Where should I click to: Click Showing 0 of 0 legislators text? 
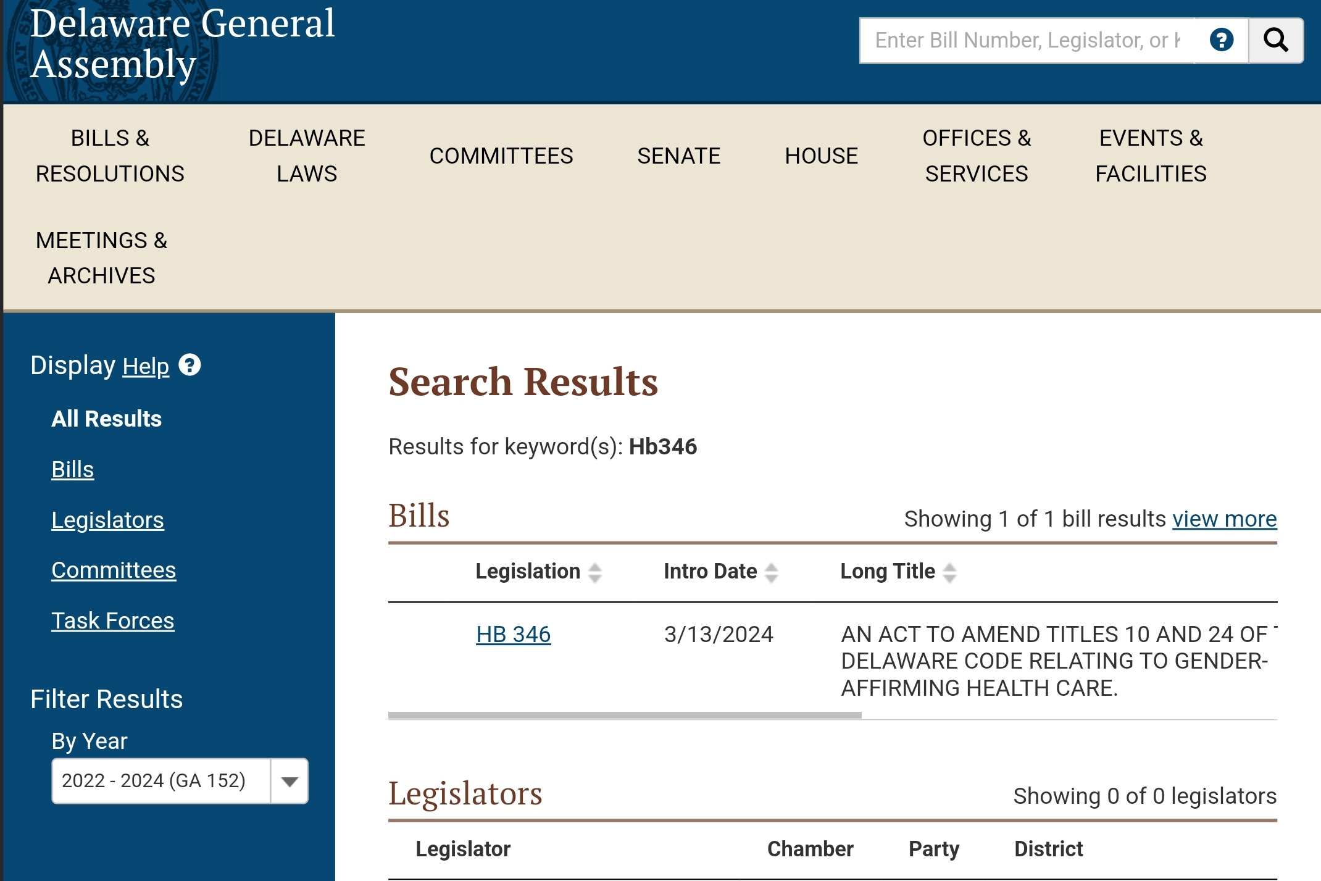pos(1145,796)
